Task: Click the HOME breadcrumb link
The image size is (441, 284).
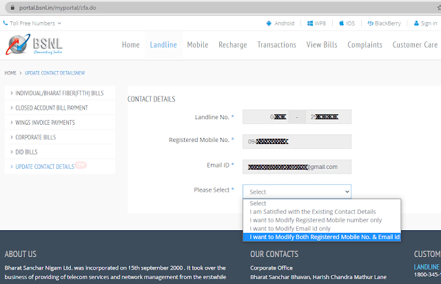Action: tap(10, 73)
